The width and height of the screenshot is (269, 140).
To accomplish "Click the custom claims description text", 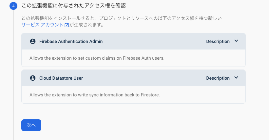I will coord(97,58).
